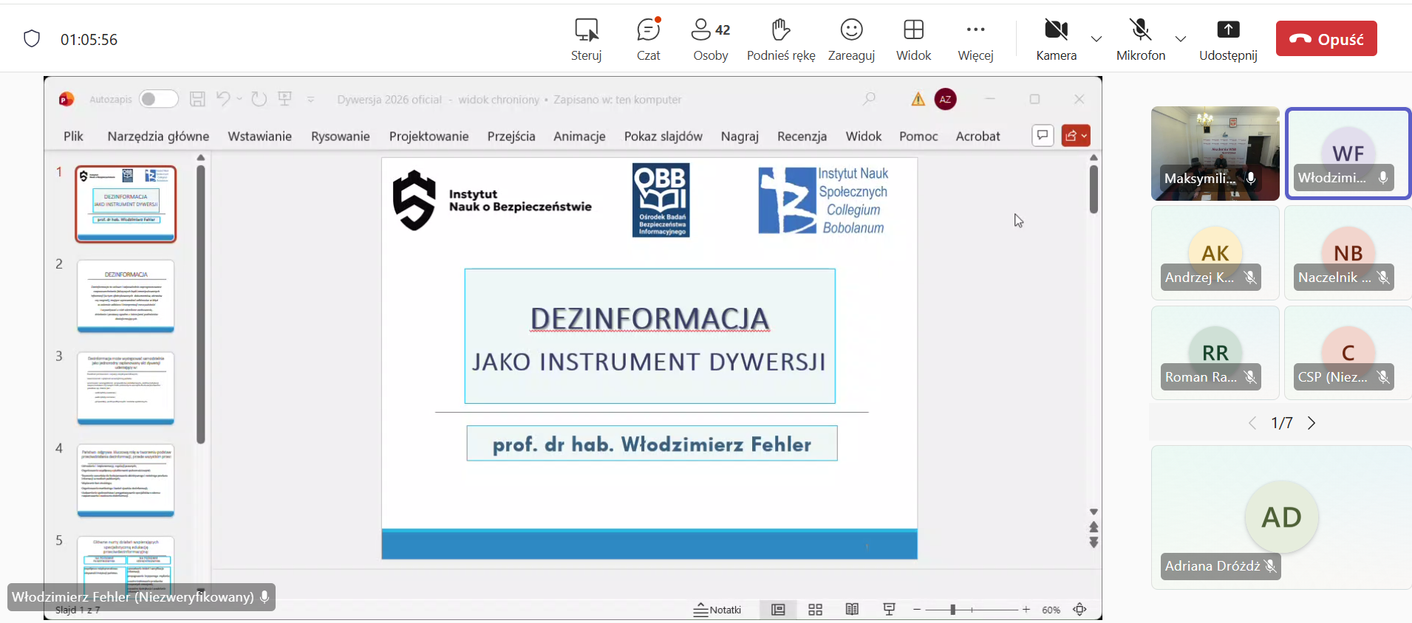The image size is (1412, 623).
Task: Open the Zareaguj reactions menu
Action: (x=851, y=39)
